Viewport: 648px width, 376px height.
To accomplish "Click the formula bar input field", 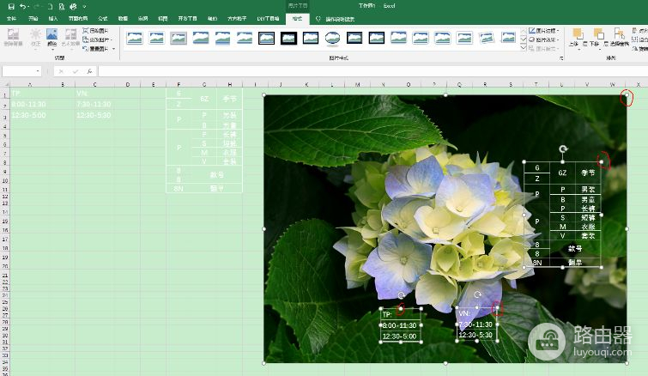I will coord(343,71).
